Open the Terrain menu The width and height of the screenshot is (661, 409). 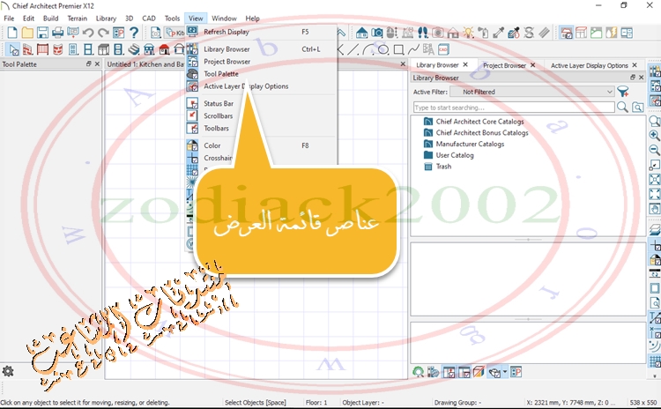click(78, 19)
